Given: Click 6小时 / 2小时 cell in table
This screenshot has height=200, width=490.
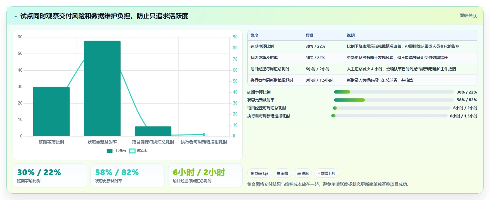Looking at the screenshot, I should [x=317, y=69].
